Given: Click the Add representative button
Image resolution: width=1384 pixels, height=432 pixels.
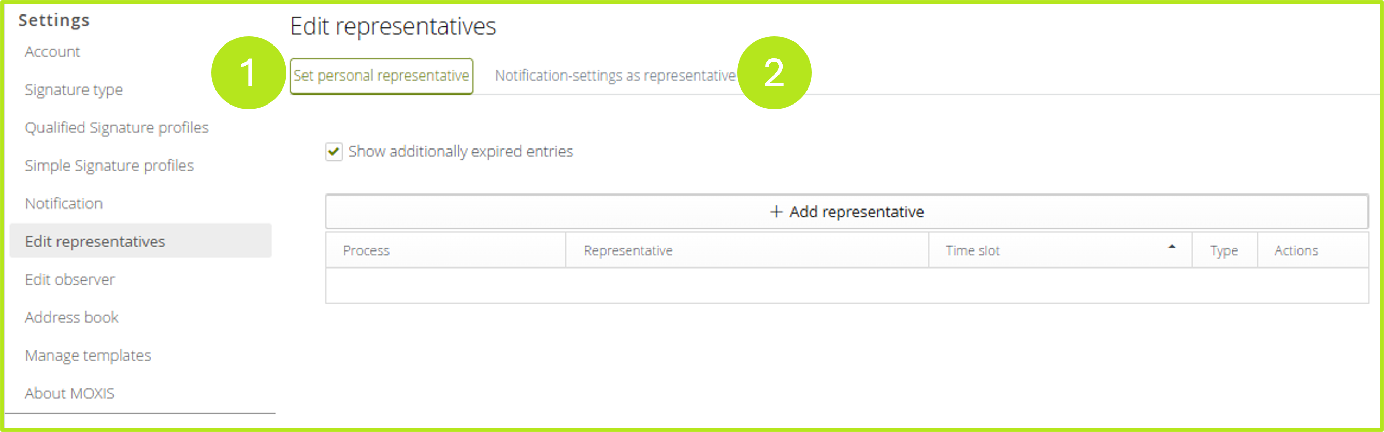Looking at the screenshot, I should pyautogui.click(x=847, y=212).
